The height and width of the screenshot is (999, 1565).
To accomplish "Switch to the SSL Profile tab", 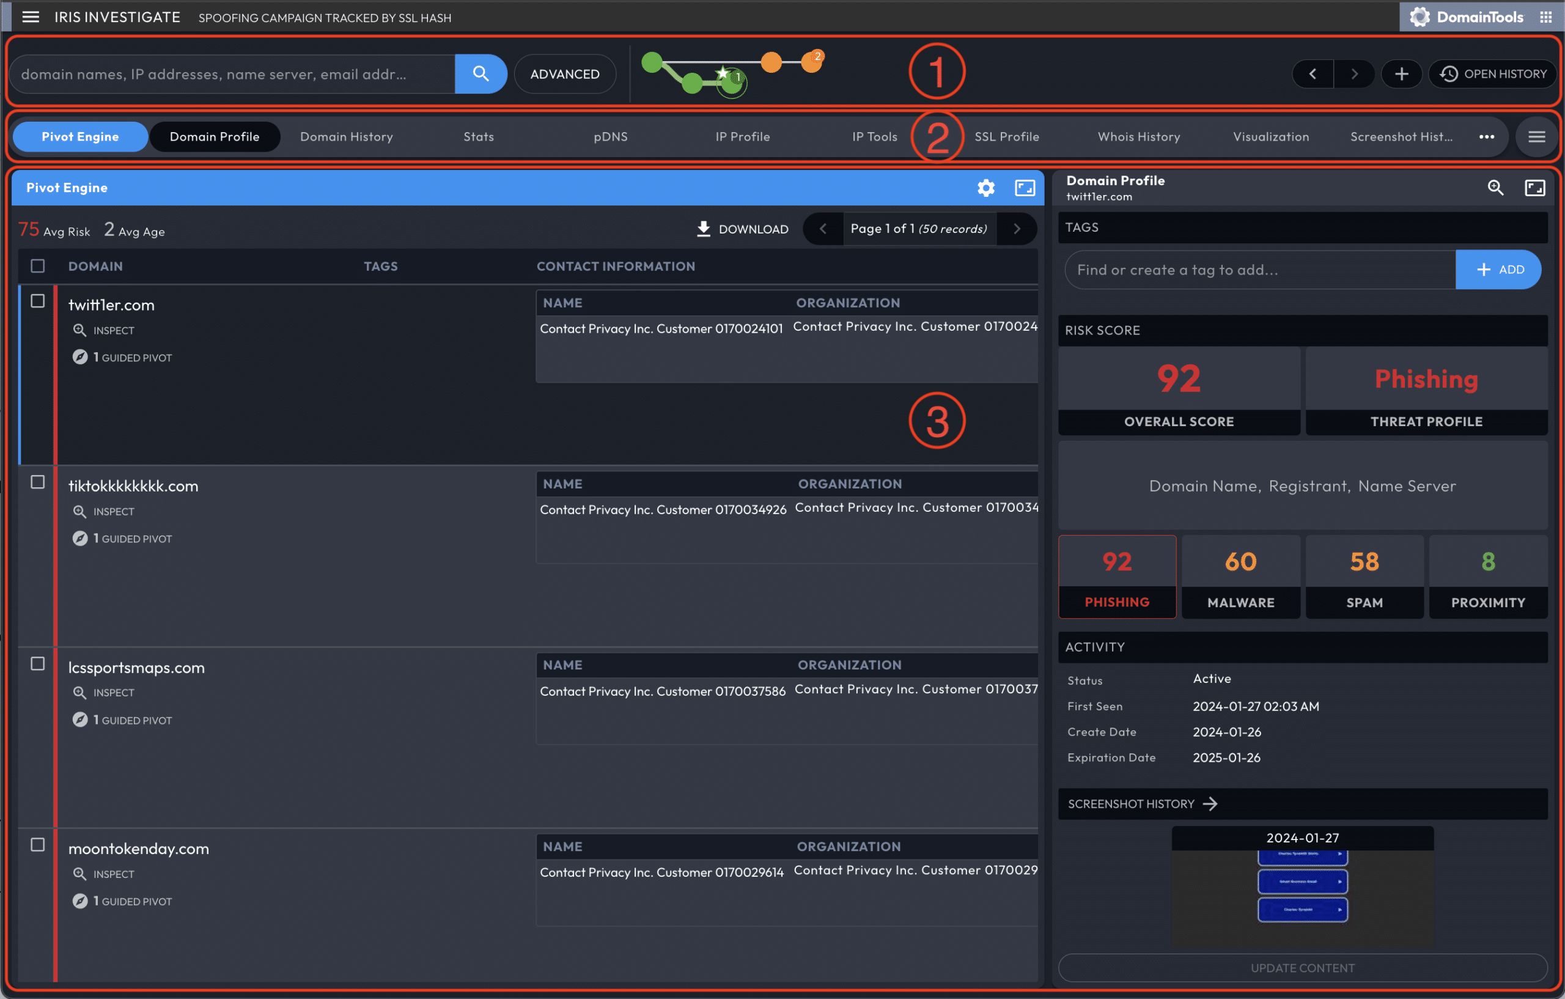I will 1006,136.
